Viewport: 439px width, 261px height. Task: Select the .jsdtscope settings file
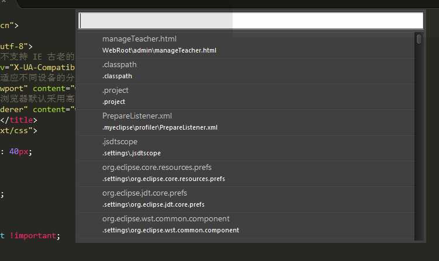246,148
